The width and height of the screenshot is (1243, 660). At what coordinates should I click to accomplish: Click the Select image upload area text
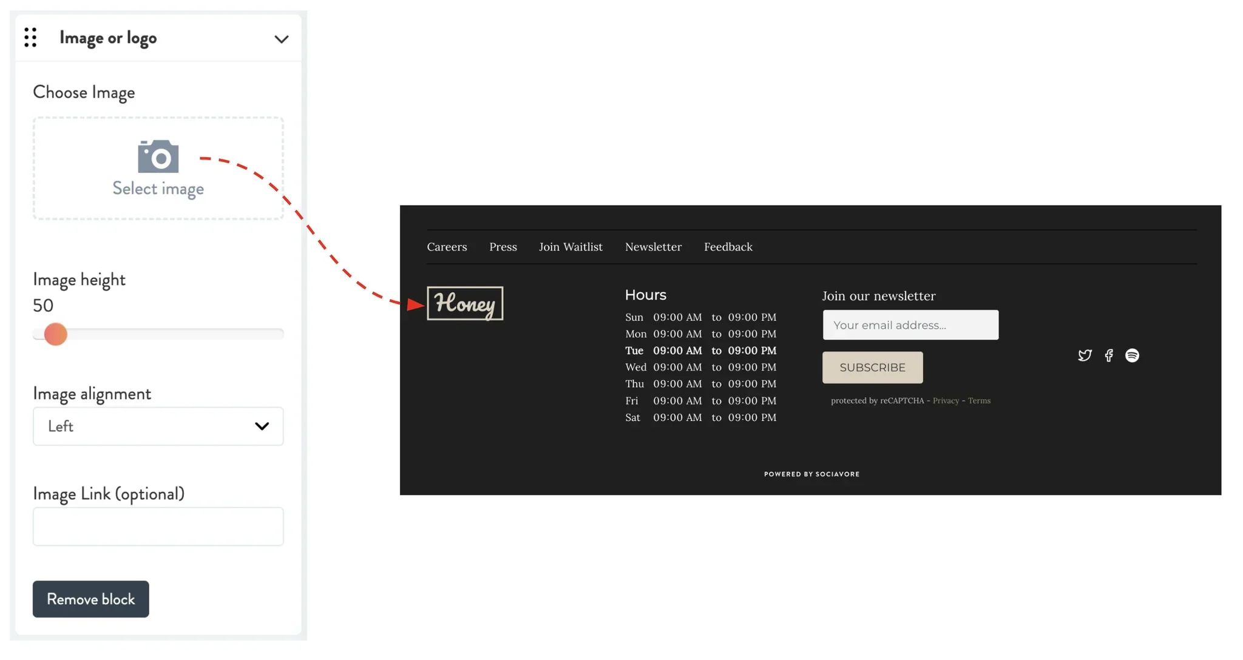click(158, 189)
